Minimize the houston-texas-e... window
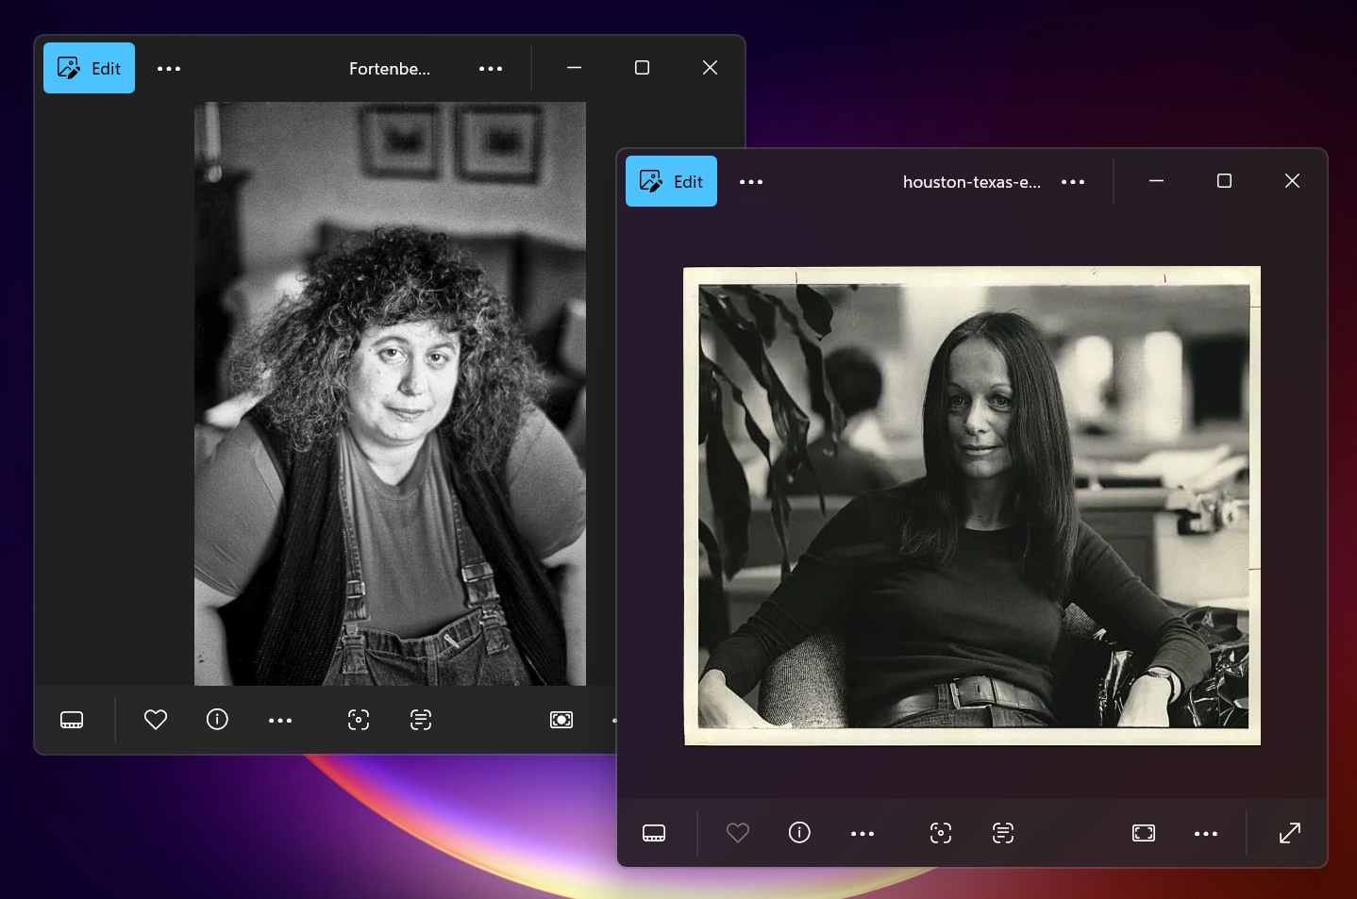Image resolution: width=1357 pixels, height=899 pixels. point(1156,181)
